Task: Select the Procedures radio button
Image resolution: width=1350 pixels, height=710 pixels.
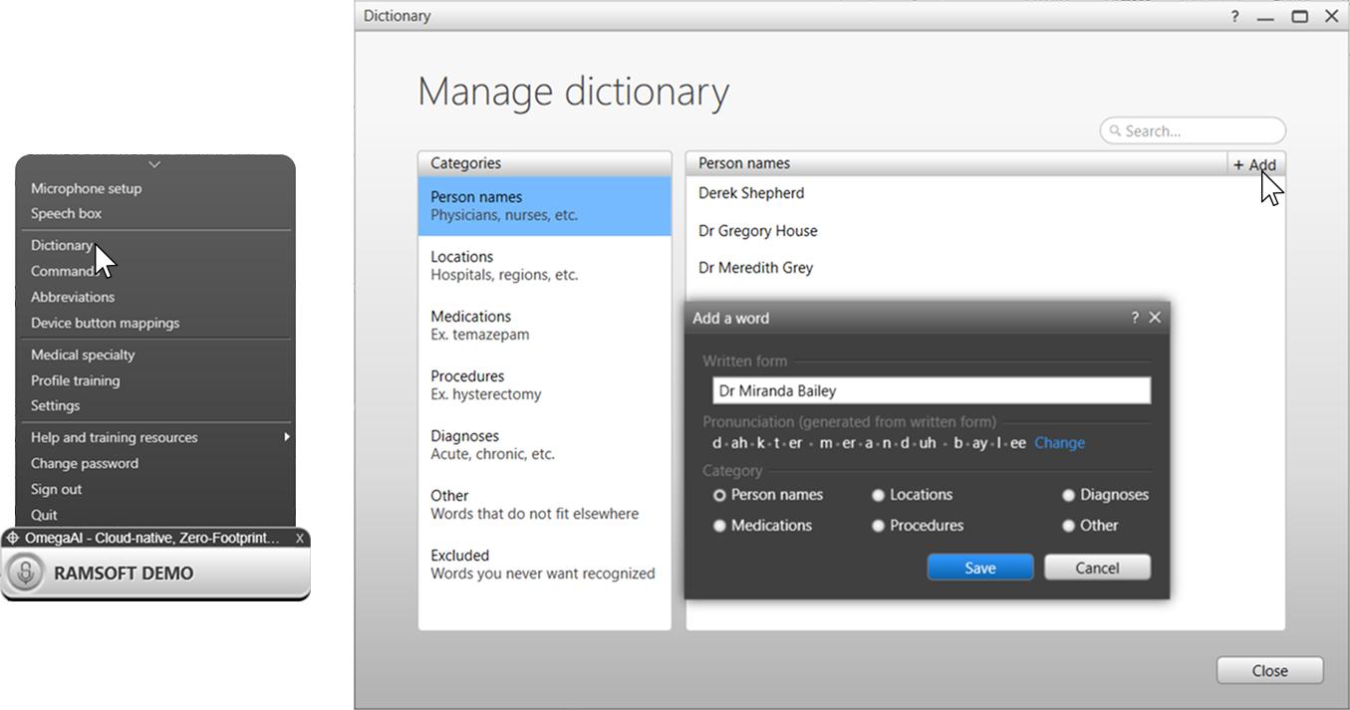Action: pos(878,526)
